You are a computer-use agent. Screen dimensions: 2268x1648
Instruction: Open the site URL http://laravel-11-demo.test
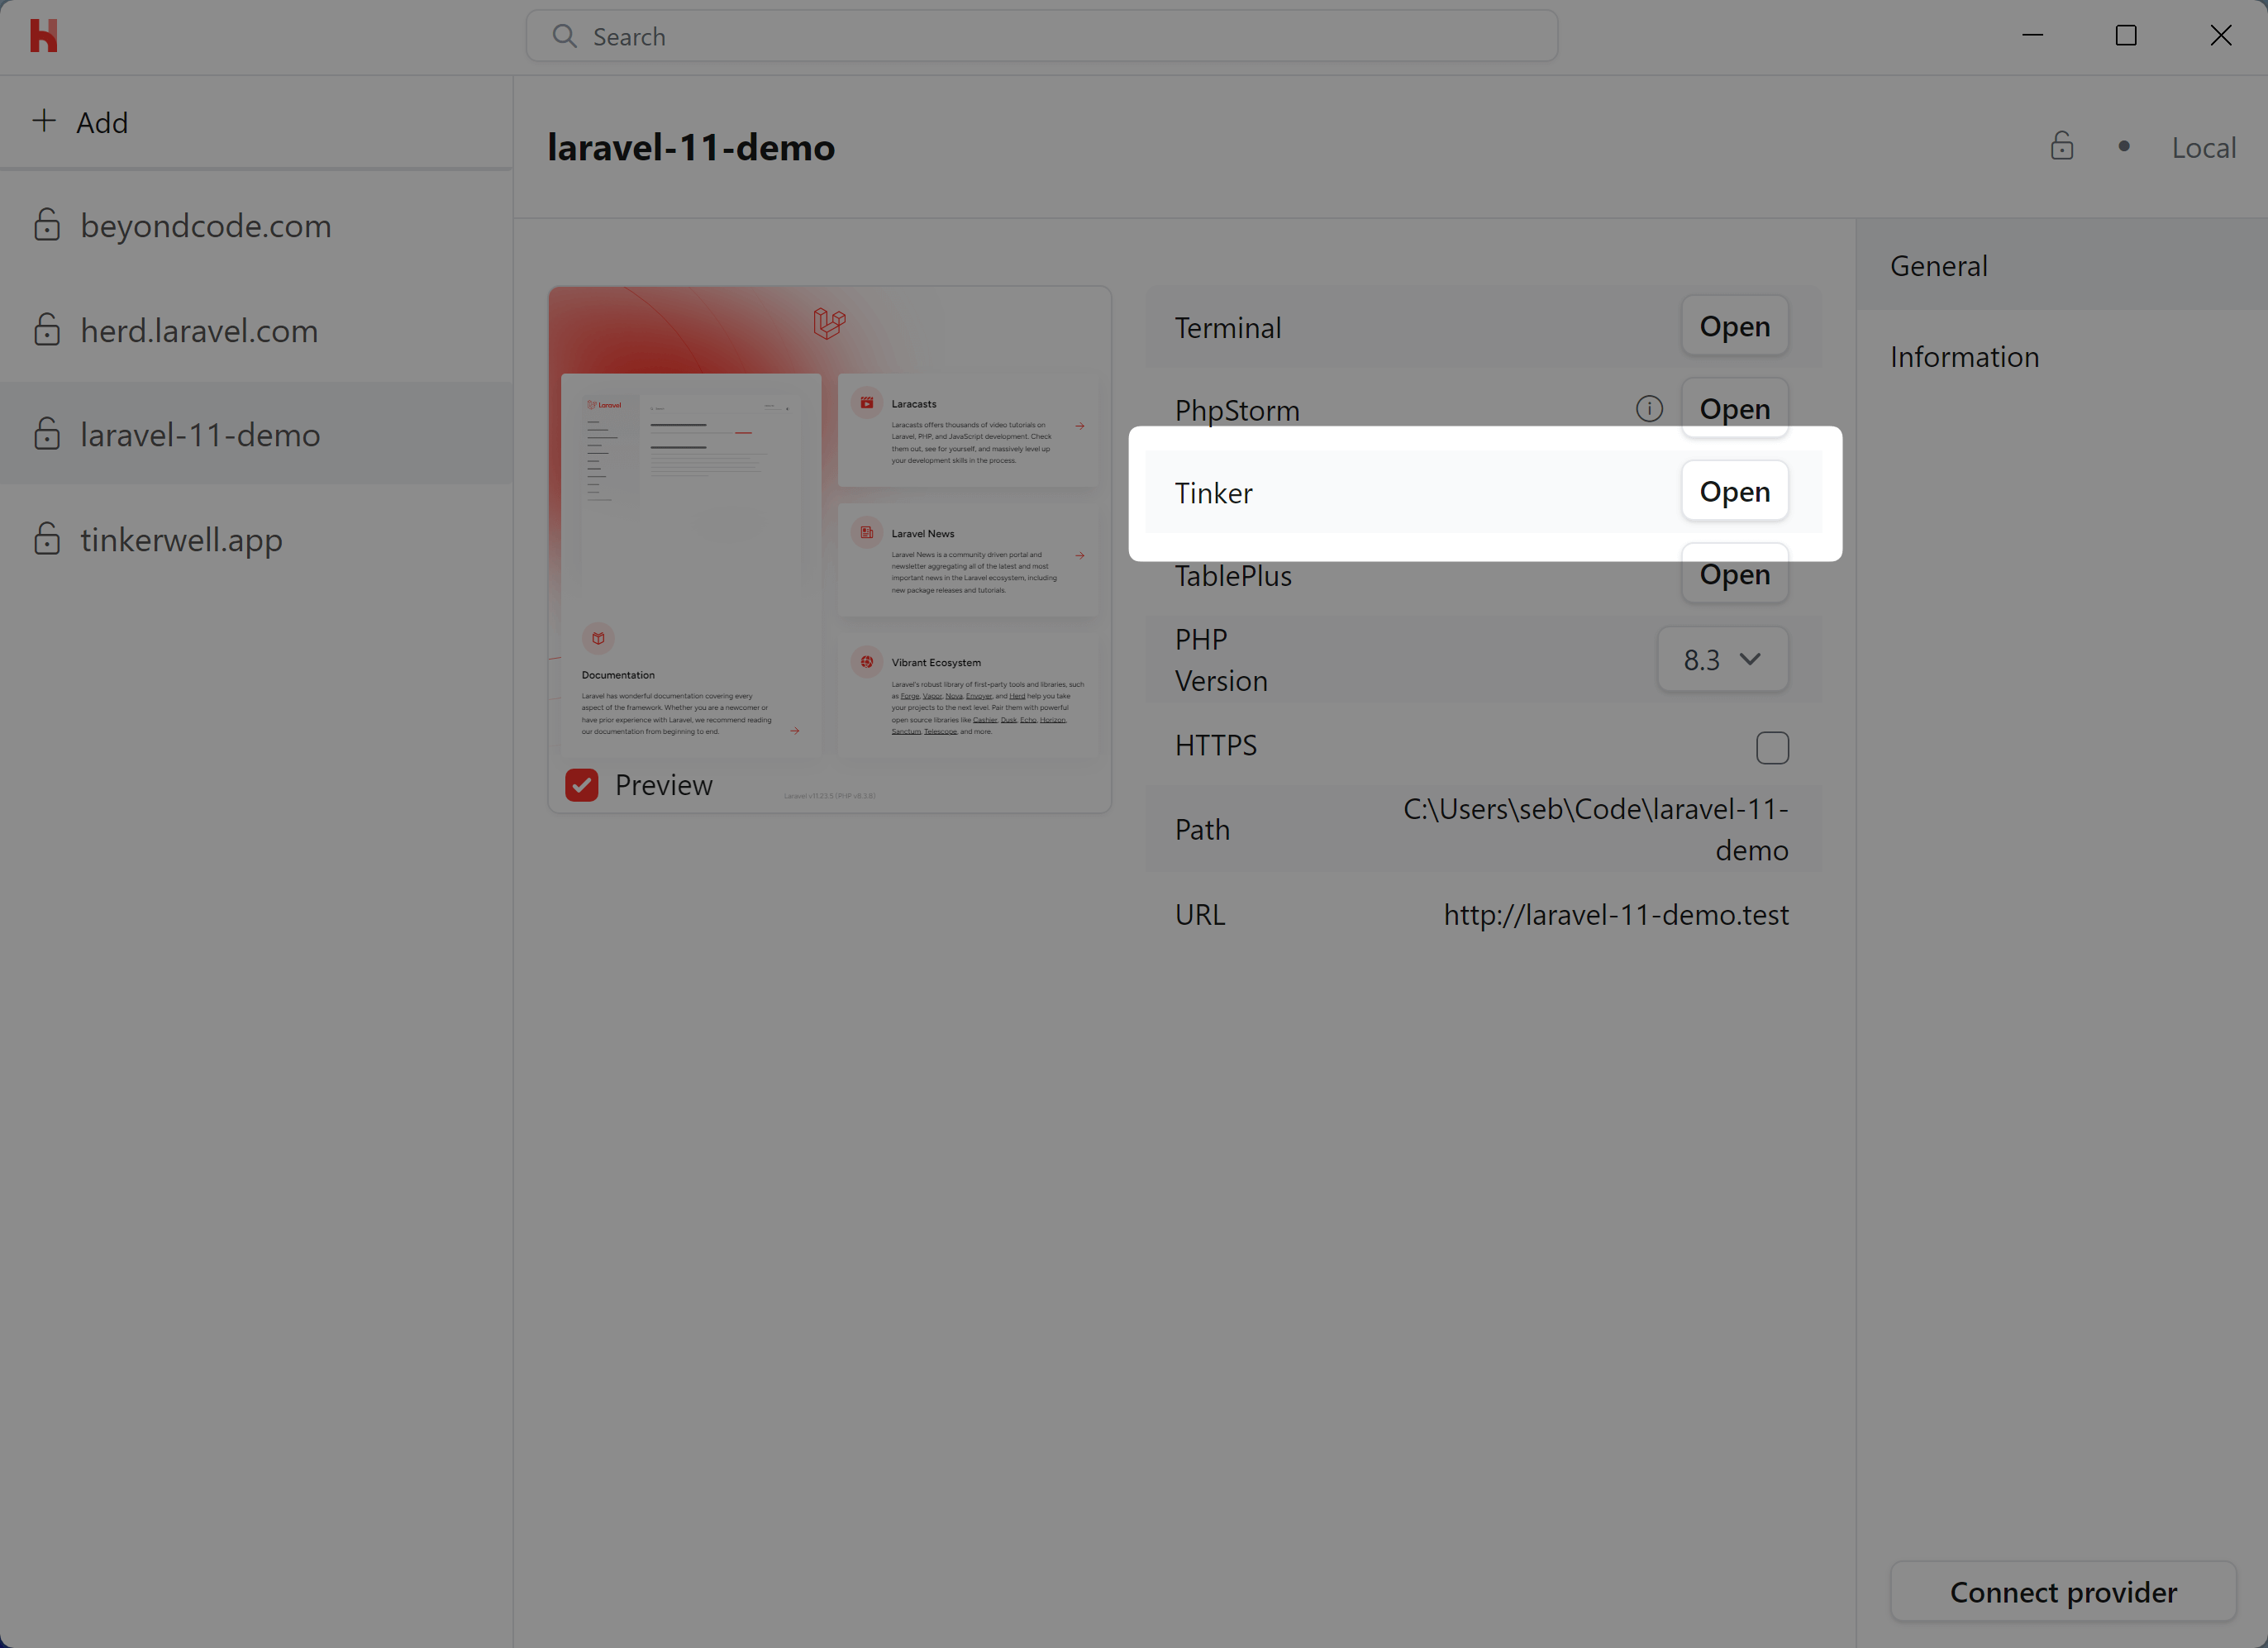(x=1616, y=913)
